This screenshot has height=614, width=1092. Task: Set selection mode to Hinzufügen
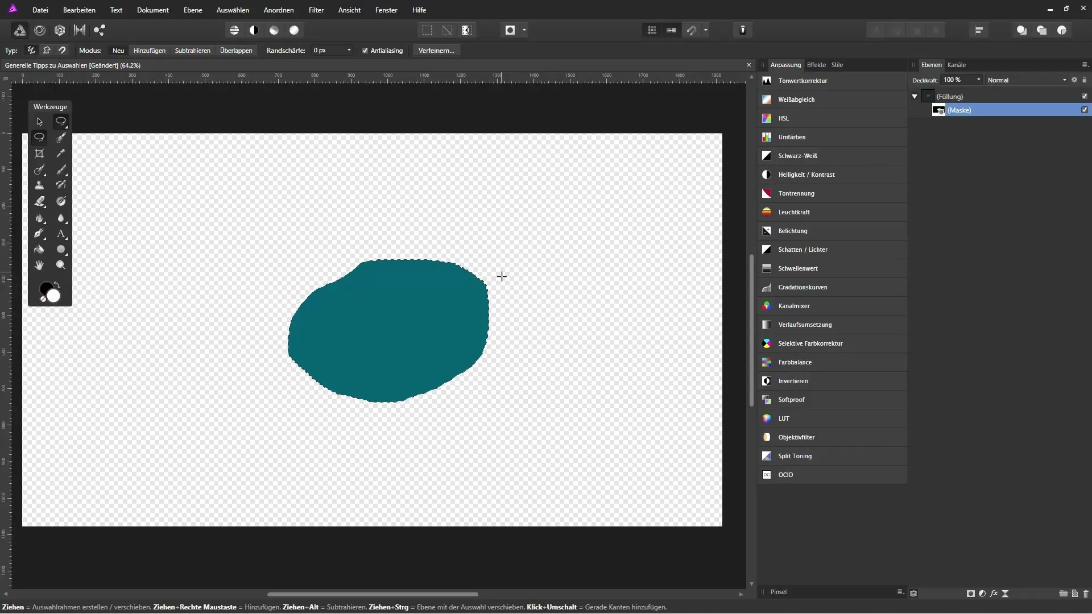(150, 51)
